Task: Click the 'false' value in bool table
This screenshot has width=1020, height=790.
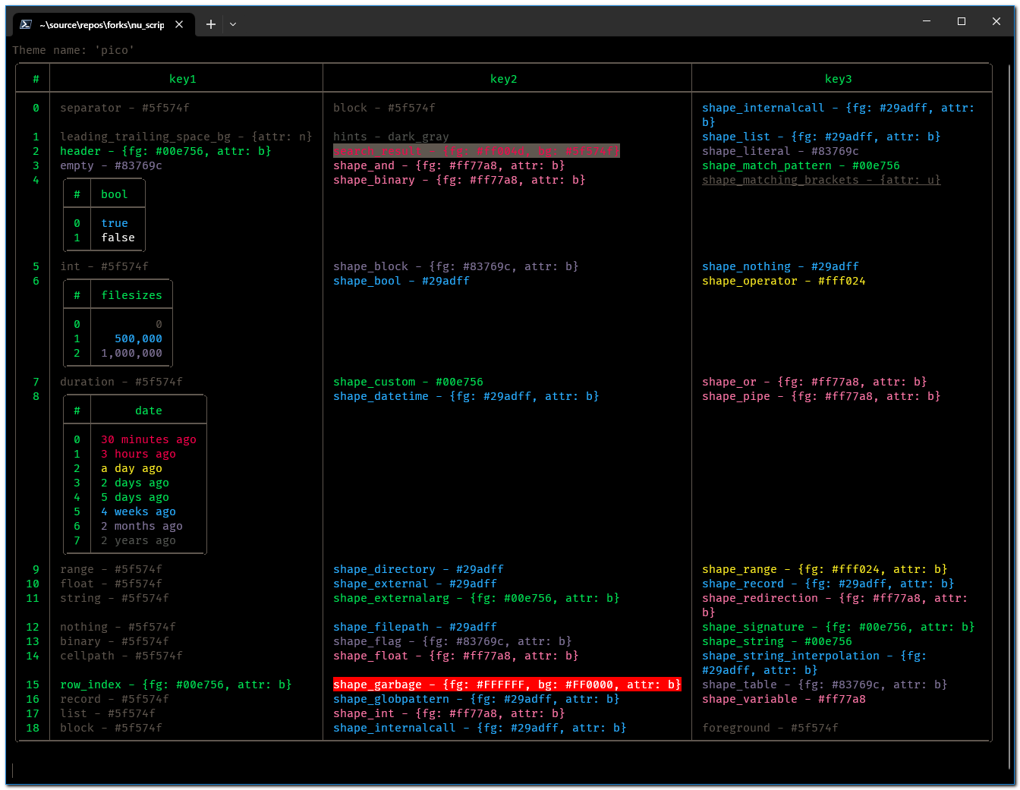Action: [118, 238]
